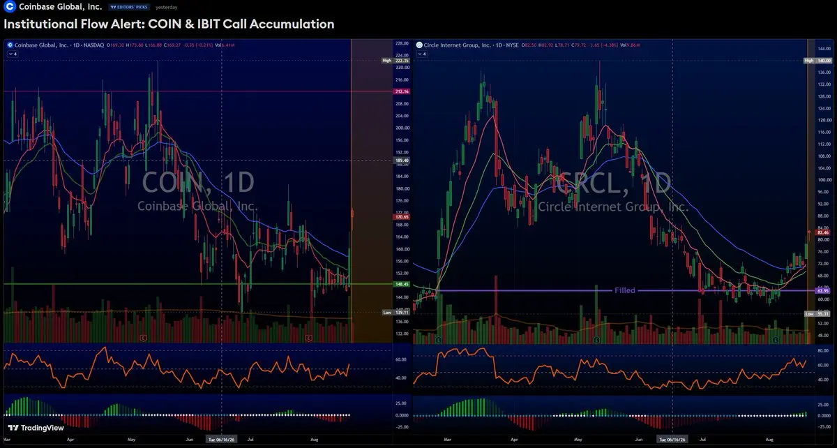Click the COIN High 222.35 price label
Viewport: 837px width, 448px height.
[x=397, y=61]
